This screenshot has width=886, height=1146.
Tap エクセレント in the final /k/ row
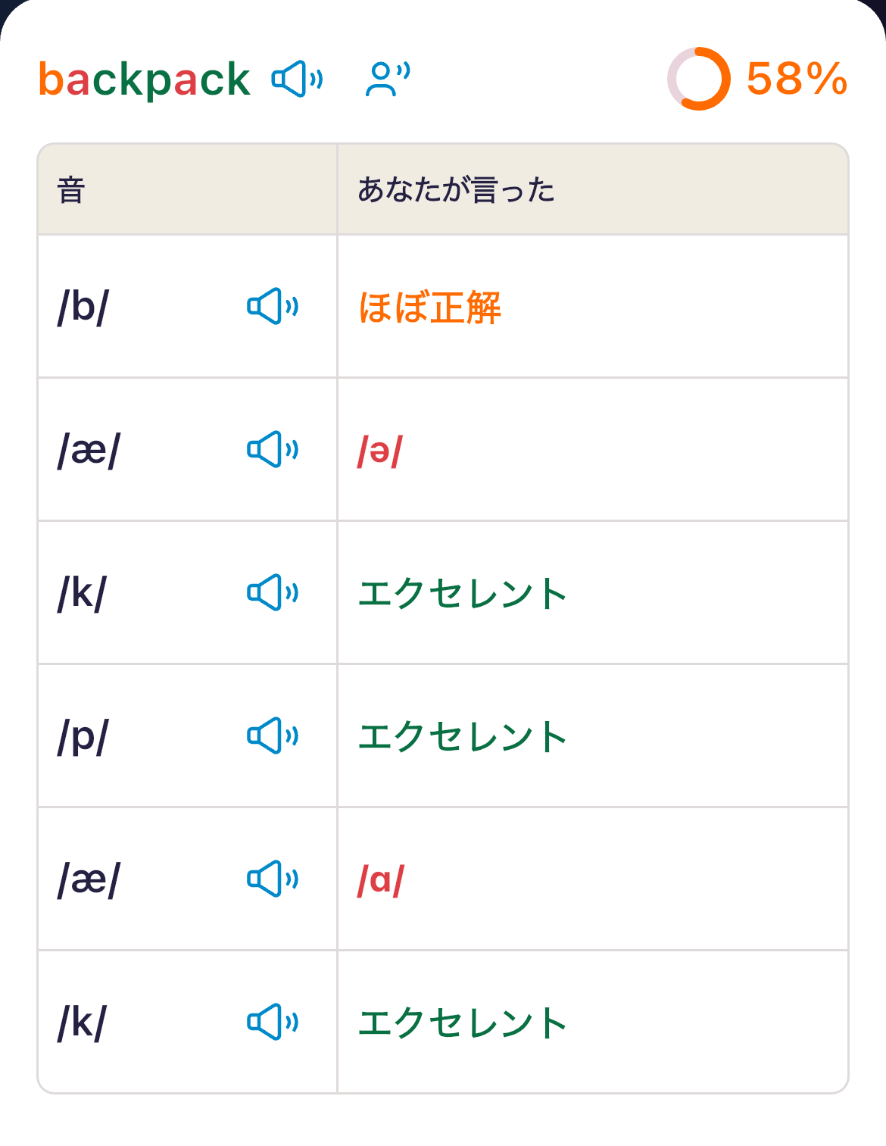click(462, 1023)
